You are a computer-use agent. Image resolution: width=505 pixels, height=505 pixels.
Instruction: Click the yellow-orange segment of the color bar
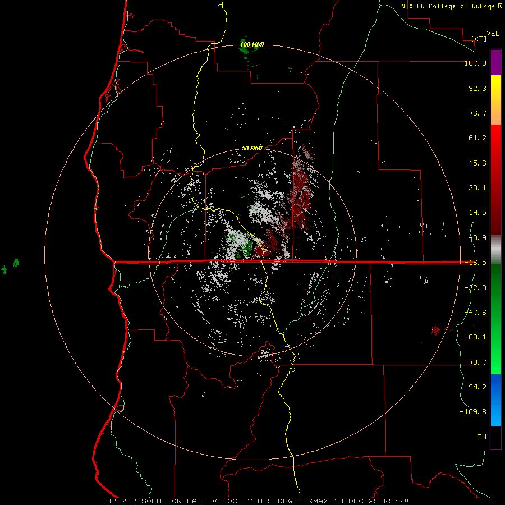coord(495,100)
